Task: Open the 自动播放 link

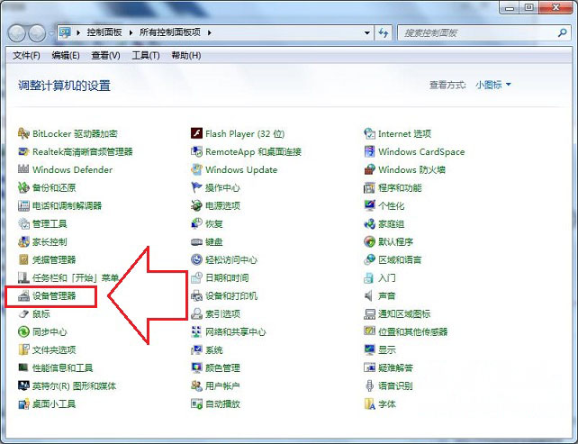Action: point(222,404)
